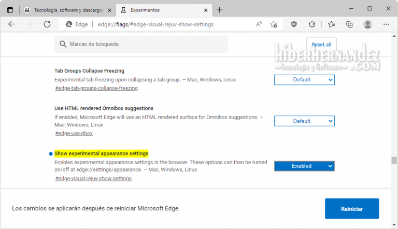
Task: Reload the page with the refresh icon
Action: click(x=47, y=24)
